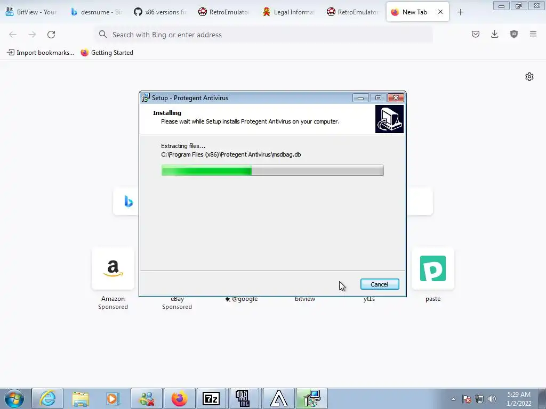Open 7-Zip from the taskbar
Image resolution: width=546 pixels, height=409 pixels.
pyautogui.click(x=211, y=398)
